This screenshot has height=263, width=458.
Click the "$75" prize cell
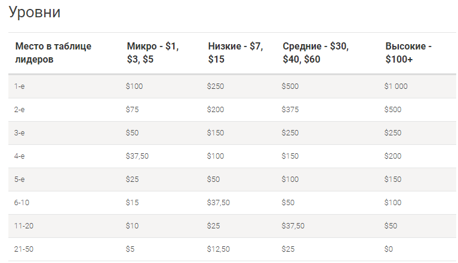click(x=132, y=110)
